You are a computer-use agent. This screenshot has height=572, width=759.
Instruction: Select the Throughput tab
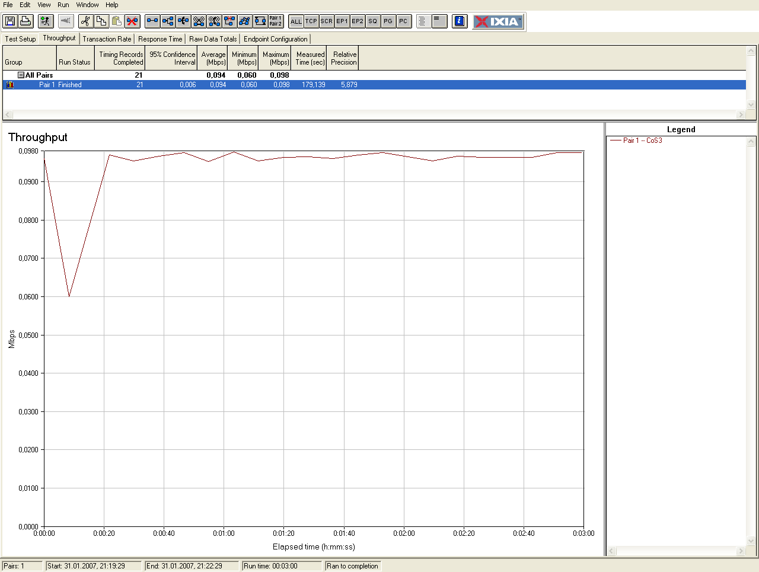pos(59,38)
